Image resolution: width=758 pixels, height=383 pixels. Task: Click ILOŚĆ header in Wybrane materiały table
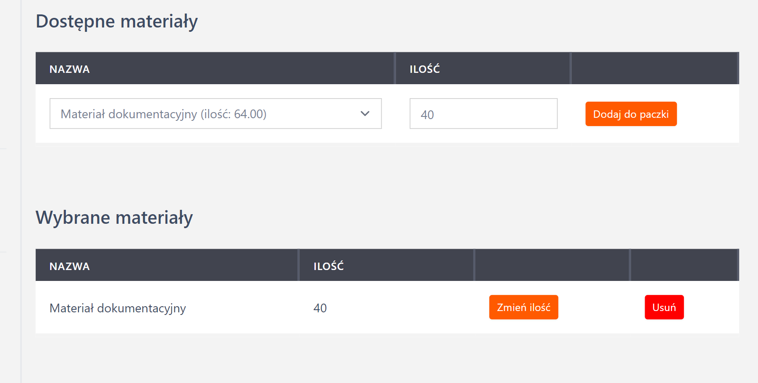tap(328, 267)
